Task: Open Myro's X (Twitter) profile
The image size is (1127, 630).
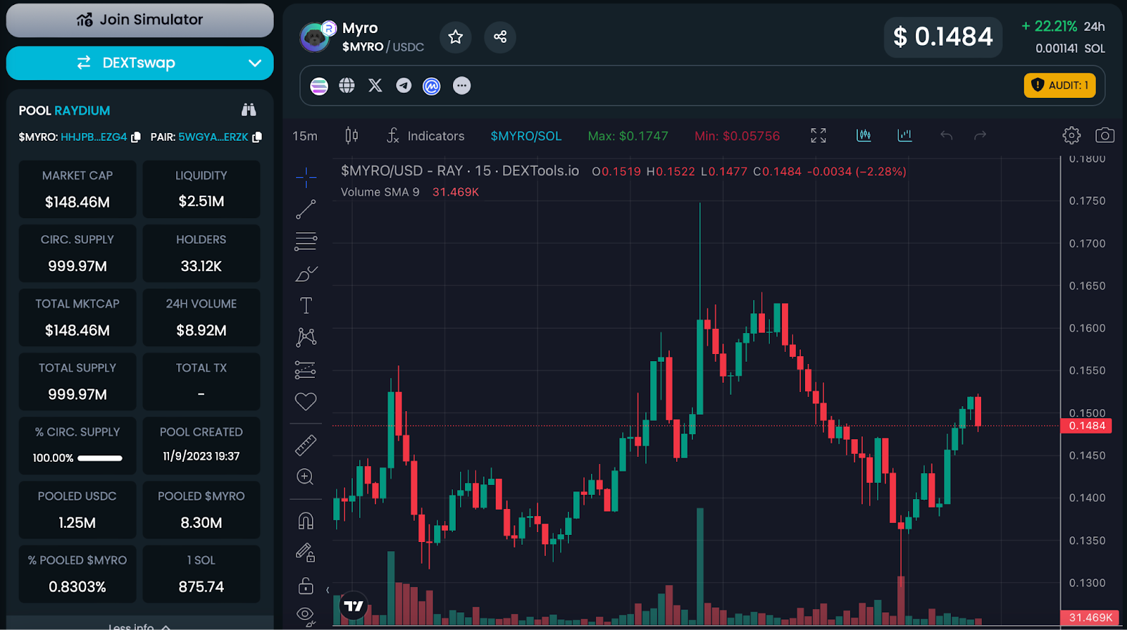Action: [x=375, y=86]
